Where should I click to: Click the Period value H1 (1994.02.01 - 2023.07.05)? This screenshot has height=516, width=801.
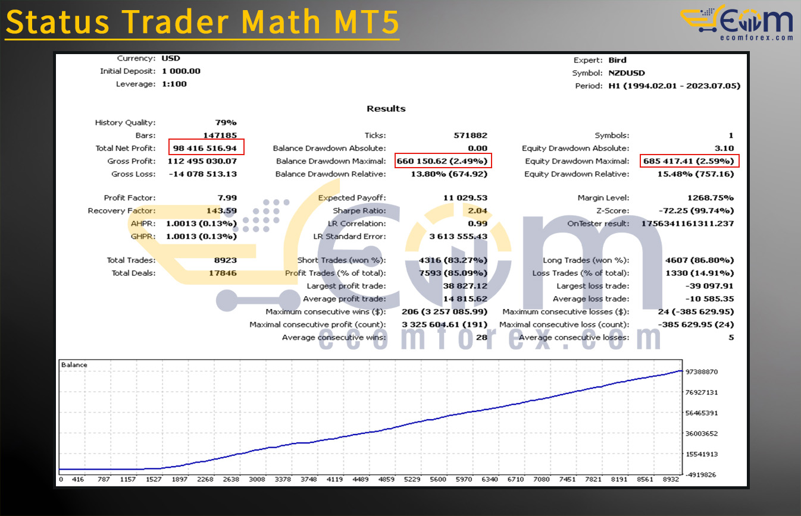pyautogui.click(x=674, y=86)
